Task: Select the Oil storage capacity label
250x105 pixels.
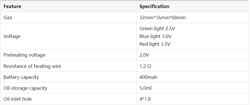Action: click(25, 88)
